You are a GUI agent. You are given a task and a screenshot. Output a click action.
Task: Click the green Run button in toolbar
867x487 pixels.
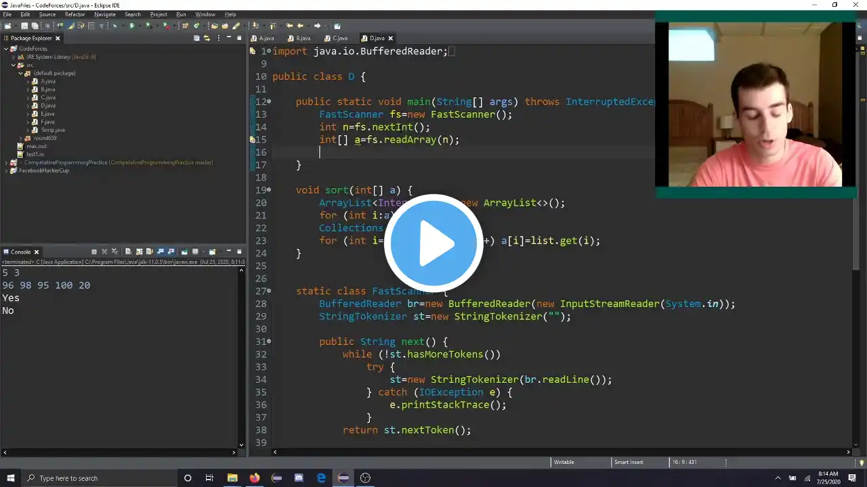[x=132, y=26]
